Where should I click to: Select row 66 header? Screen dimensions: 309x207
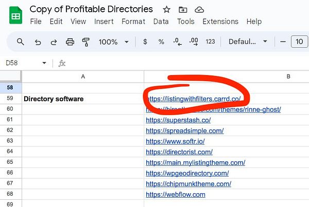[x=11, y=173]
